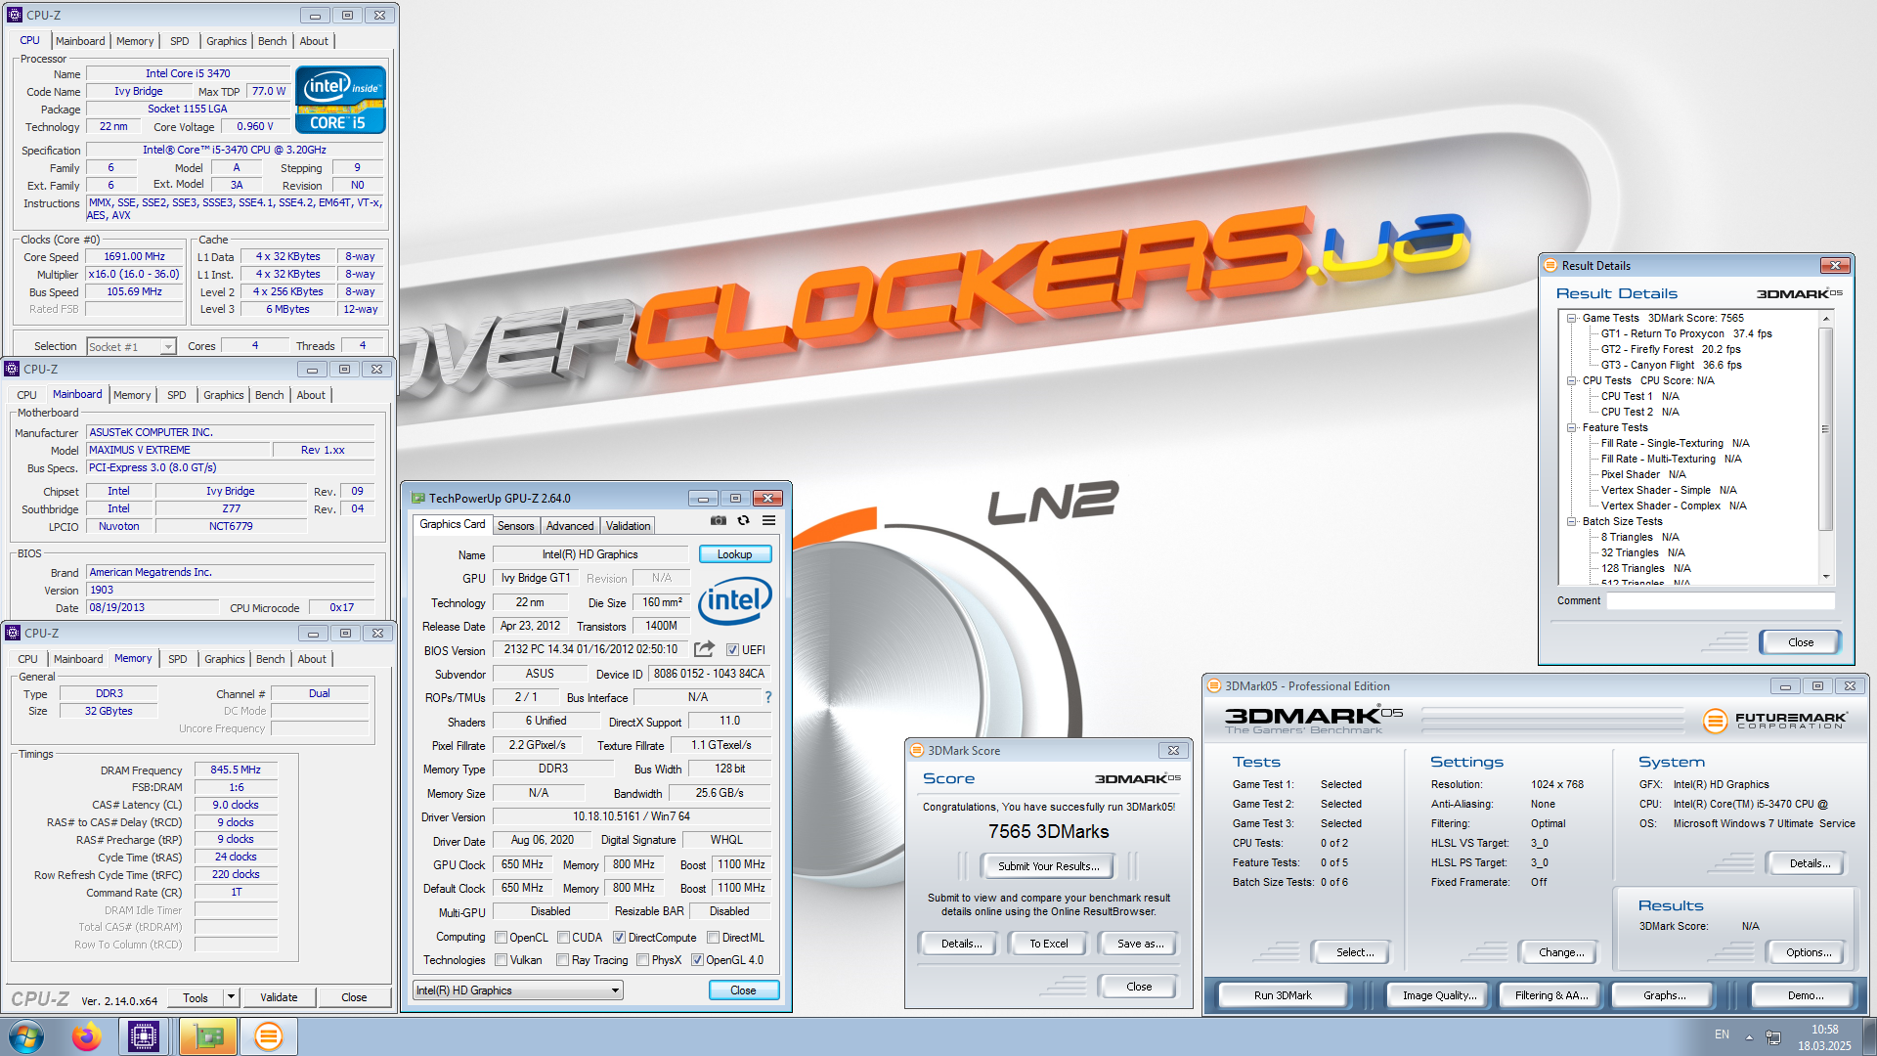Click the Intel Core i5 logo in CPU-Z
This screenshot has height=1056, width=1877.
click(340, 100)
